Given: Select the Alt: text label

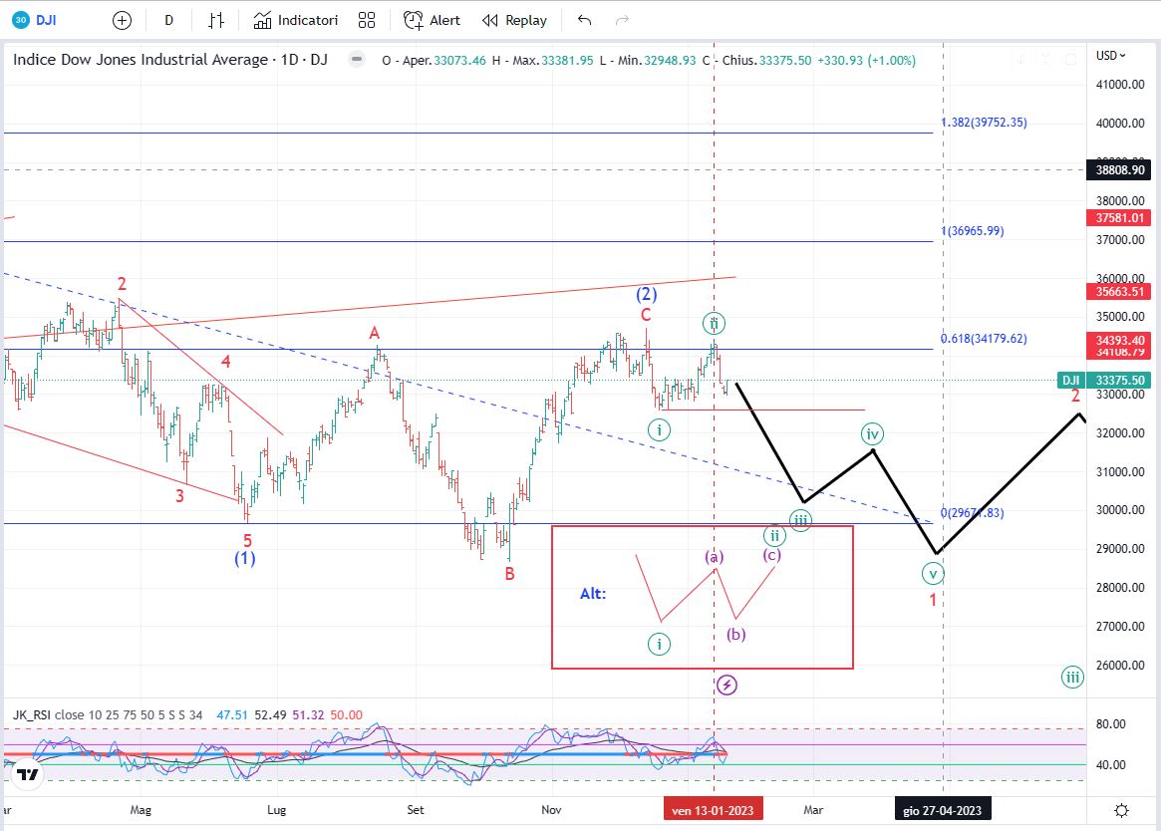Looking at the screenshot, I should pos(592,593).
